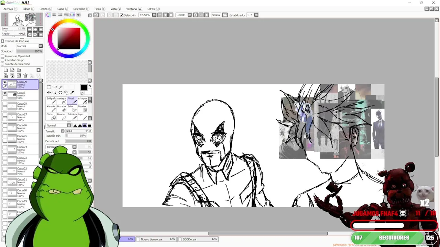
Task: Select the Binario binary pen tool
Action: 62,116
